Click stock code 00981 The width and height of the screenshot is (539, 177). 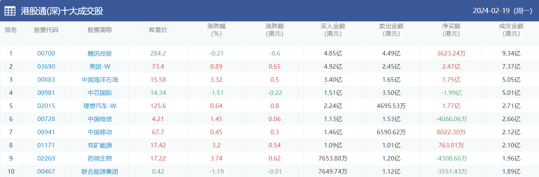click(46, 93)
